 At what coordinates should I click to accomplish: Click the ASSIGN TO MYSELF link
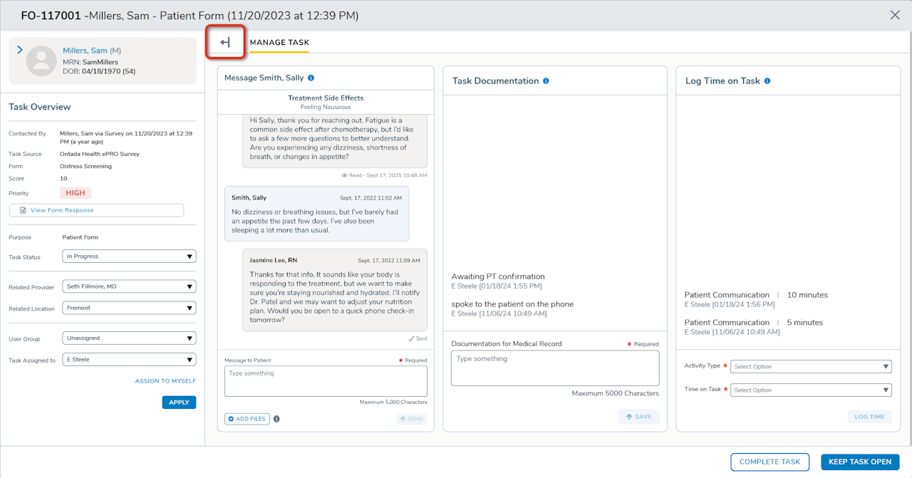tap(165, 381)
